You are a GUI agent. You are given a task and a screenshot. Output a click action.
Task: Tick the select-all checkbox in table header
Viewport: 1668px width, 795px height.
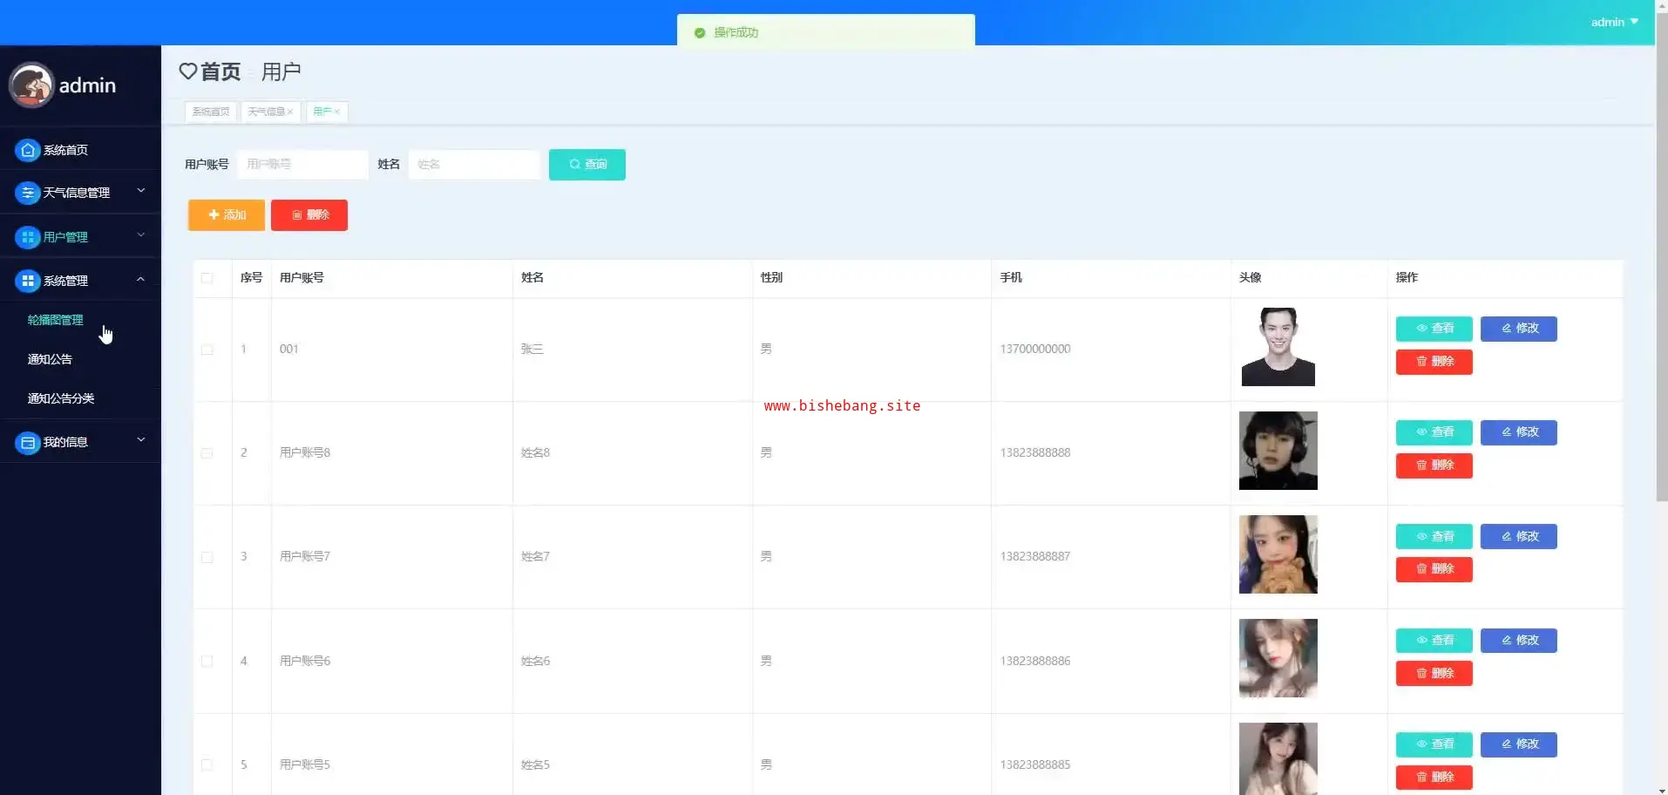[x=207, y=278]
